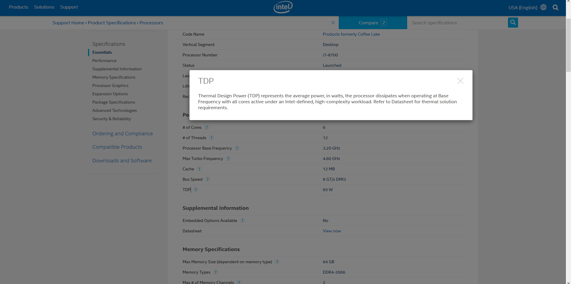The image size is (571, 284).
Task: Open Products formerly Coffee Lake link
Action: click(351, 34)
